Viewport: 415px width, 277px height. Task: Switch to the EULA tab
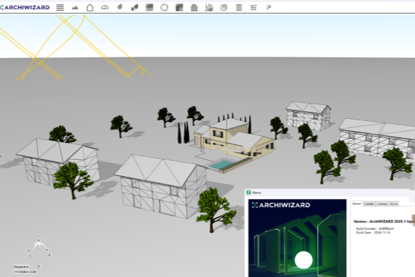coord(394,204)
